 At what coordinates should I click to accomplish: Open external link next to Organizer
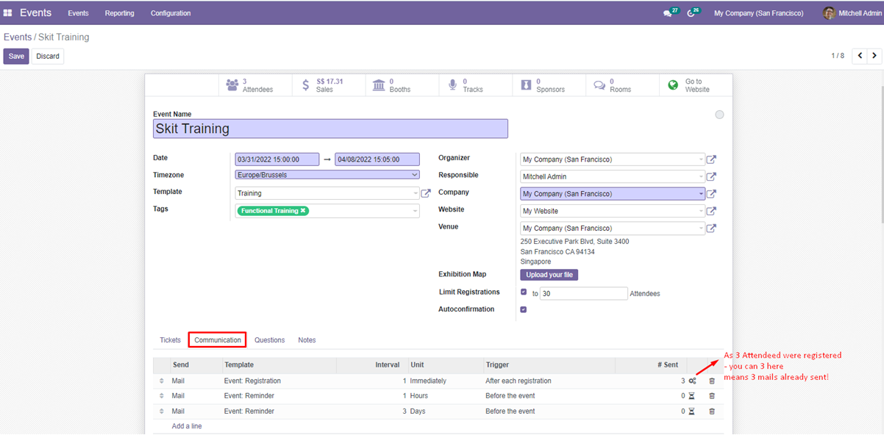711,159
